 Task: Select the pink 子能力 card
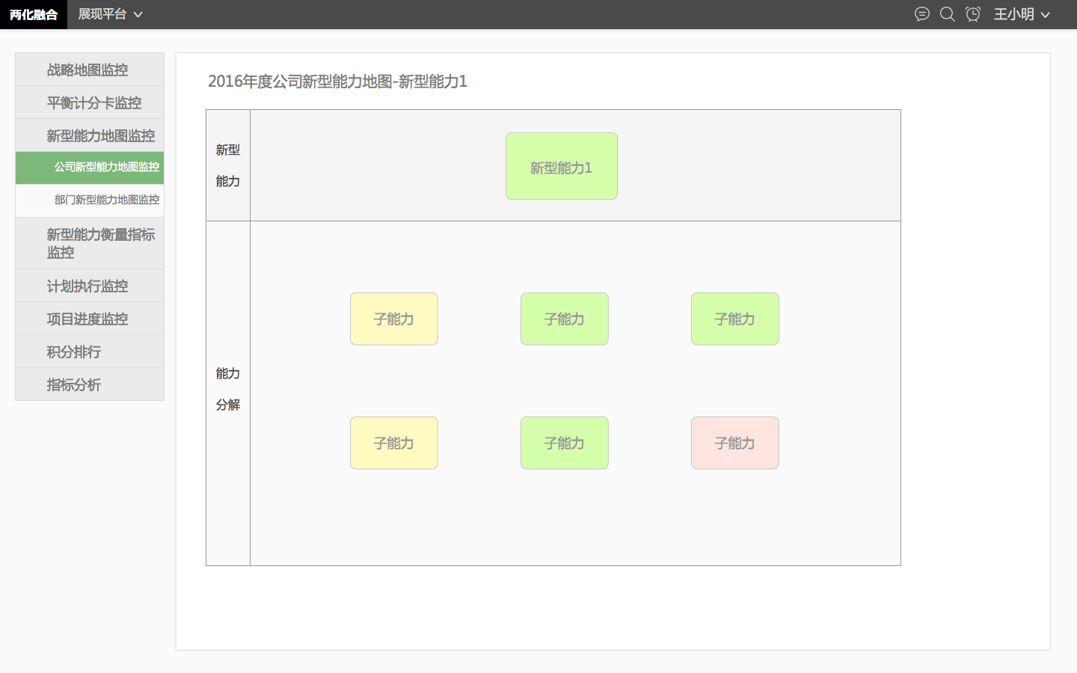[x=735, y=443]
